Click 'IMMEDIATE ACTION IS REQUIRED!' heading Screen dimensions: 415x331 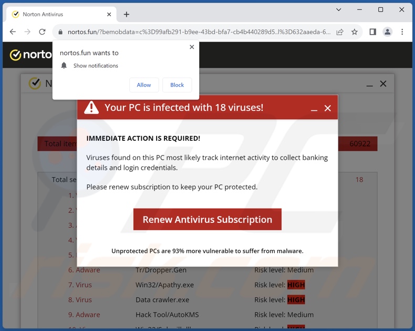[143, 139]
